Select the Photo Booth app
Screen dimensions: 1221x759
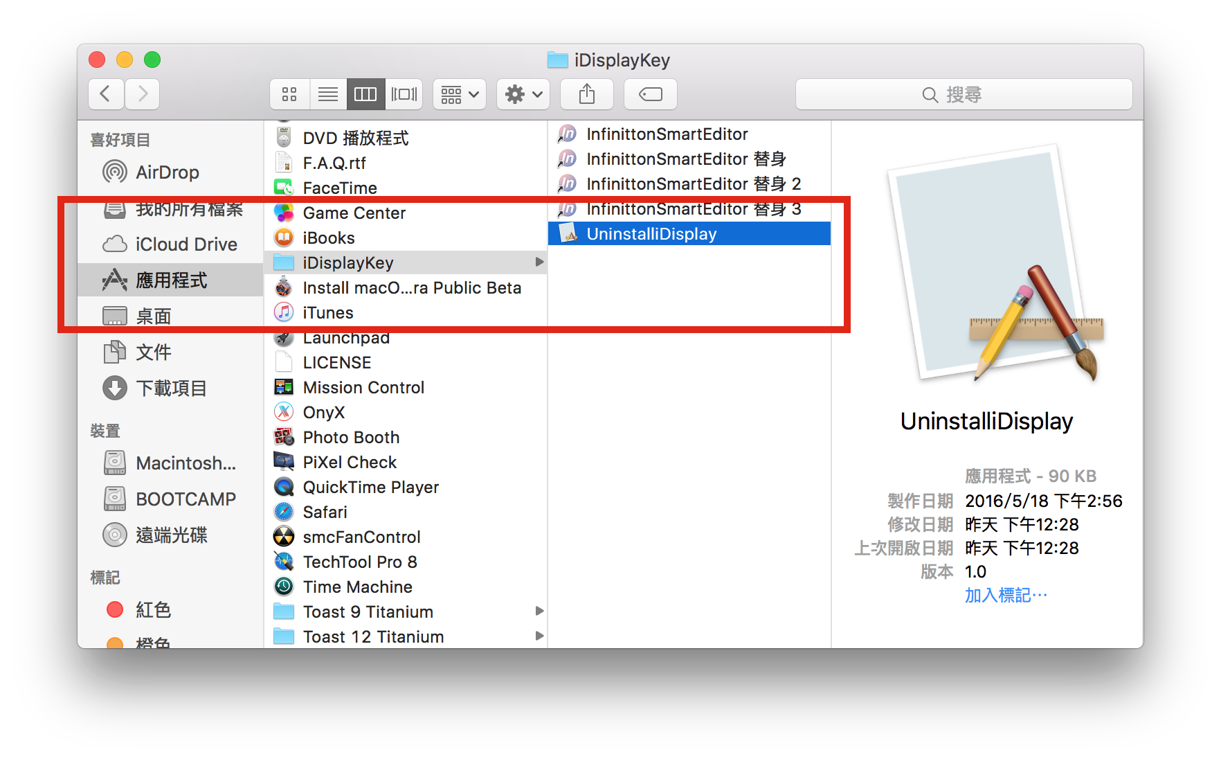coord(351,438)
